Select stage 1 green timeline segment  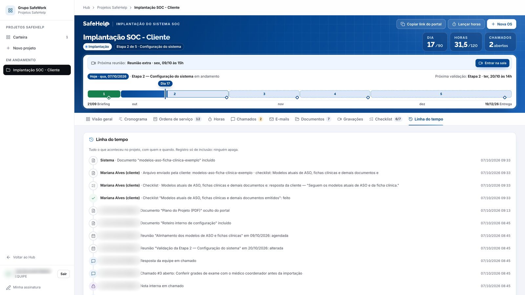tap(104, 94)
